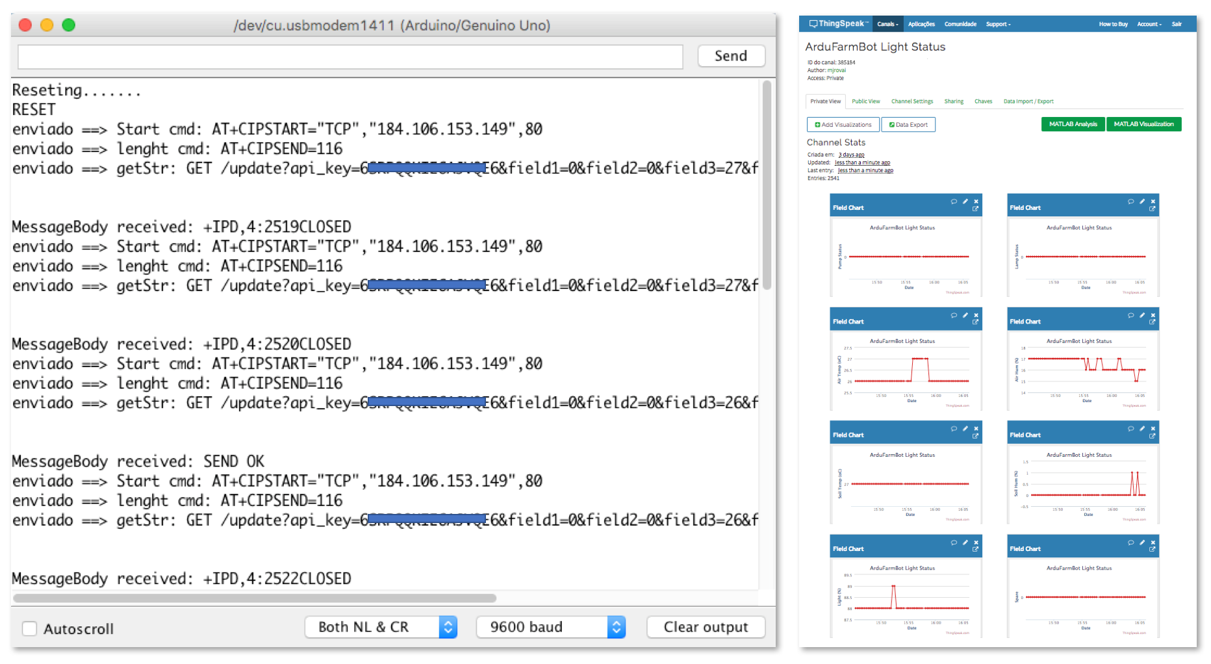The width and height of the screenshot is (1211, 664).
Task: Edit the Pump Status field chart
Action: pyautogui.click(x=965, y=201)
